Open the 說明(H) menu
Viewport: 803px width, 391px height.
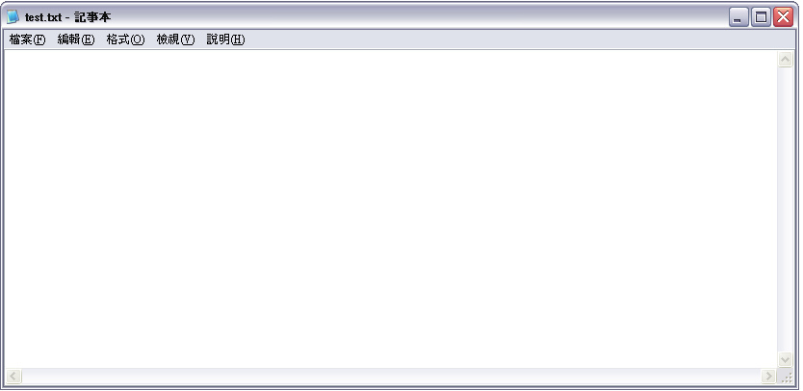[x=225, y=39]
